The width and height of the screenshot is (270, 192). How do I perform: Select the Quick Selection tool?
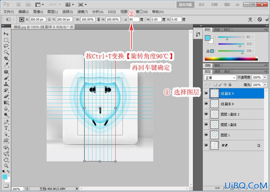click(6, 52)
